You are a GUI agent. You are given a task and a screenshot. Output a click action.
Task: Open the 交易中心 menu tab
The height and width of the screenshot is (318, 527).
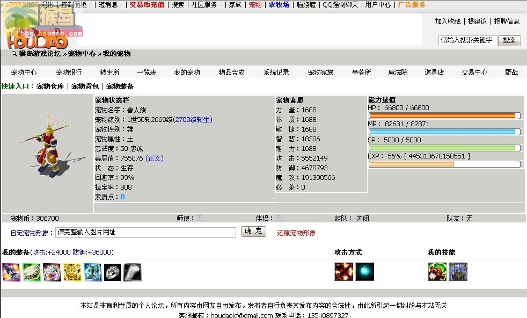tap(474, 73)
